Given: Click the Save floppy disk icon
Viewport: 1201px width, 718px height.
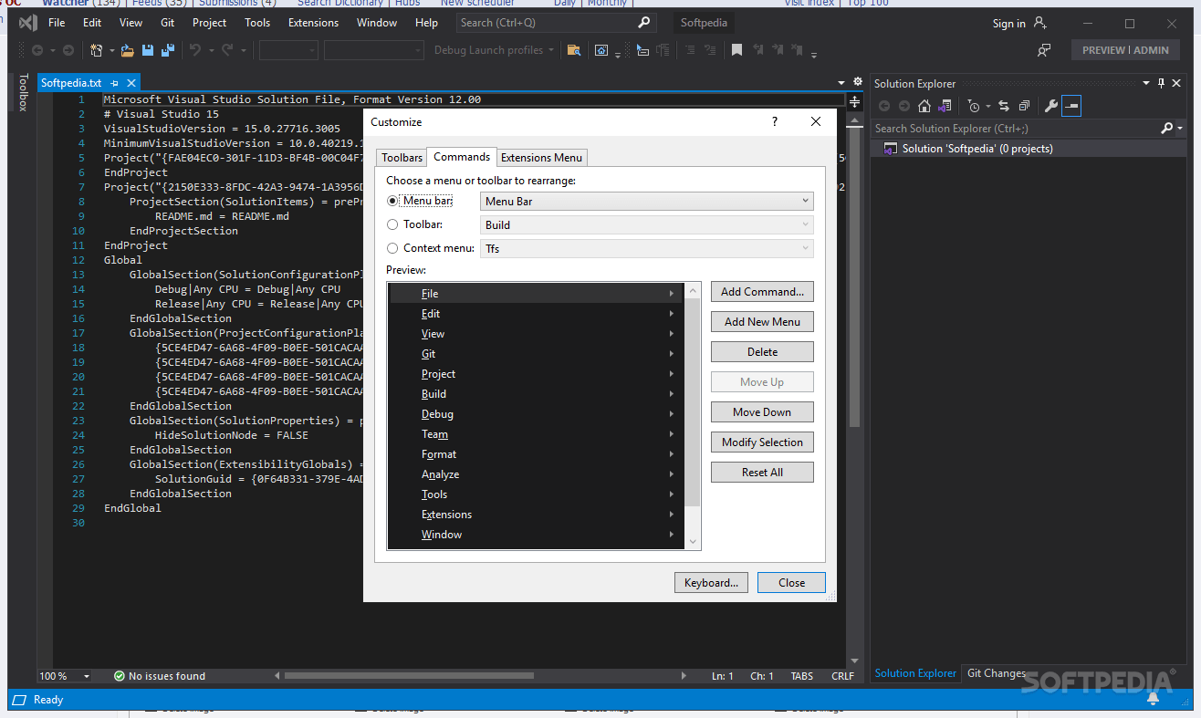Looking at the screenshot, I should 148,50.
